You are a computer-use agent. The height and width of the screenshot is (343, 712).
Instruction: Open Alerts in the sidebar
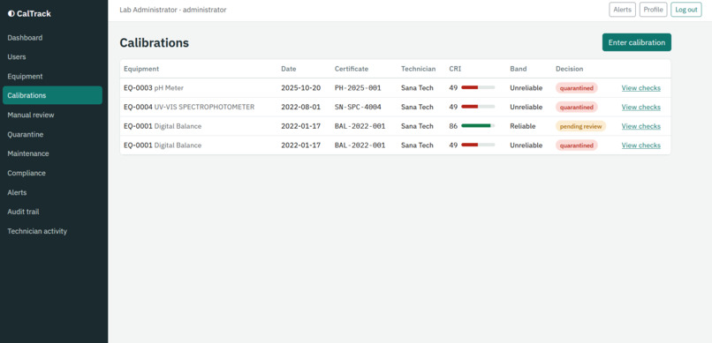click(17, 192)
